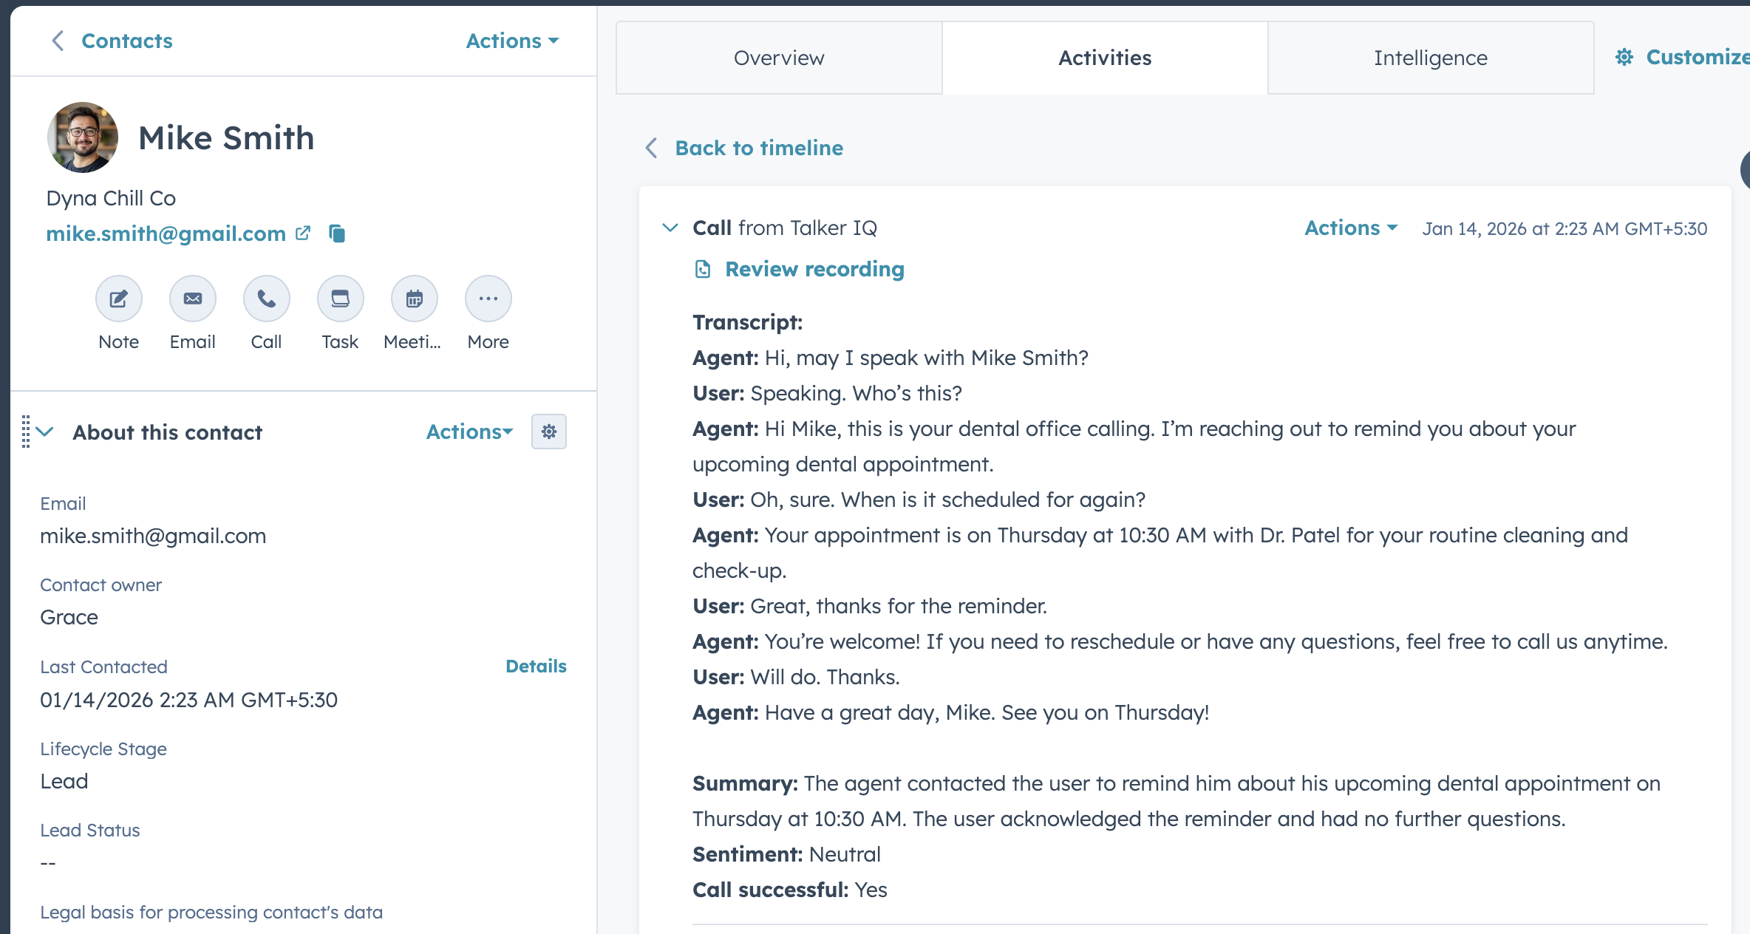Create a Task using the Task icon

tap(339, 299)
